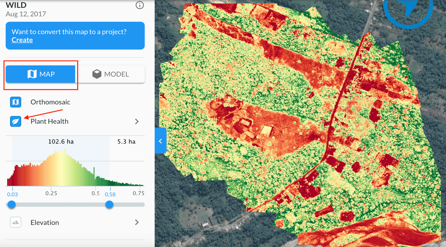Collapse the sidebar with the arrow handle

[160, 141]
